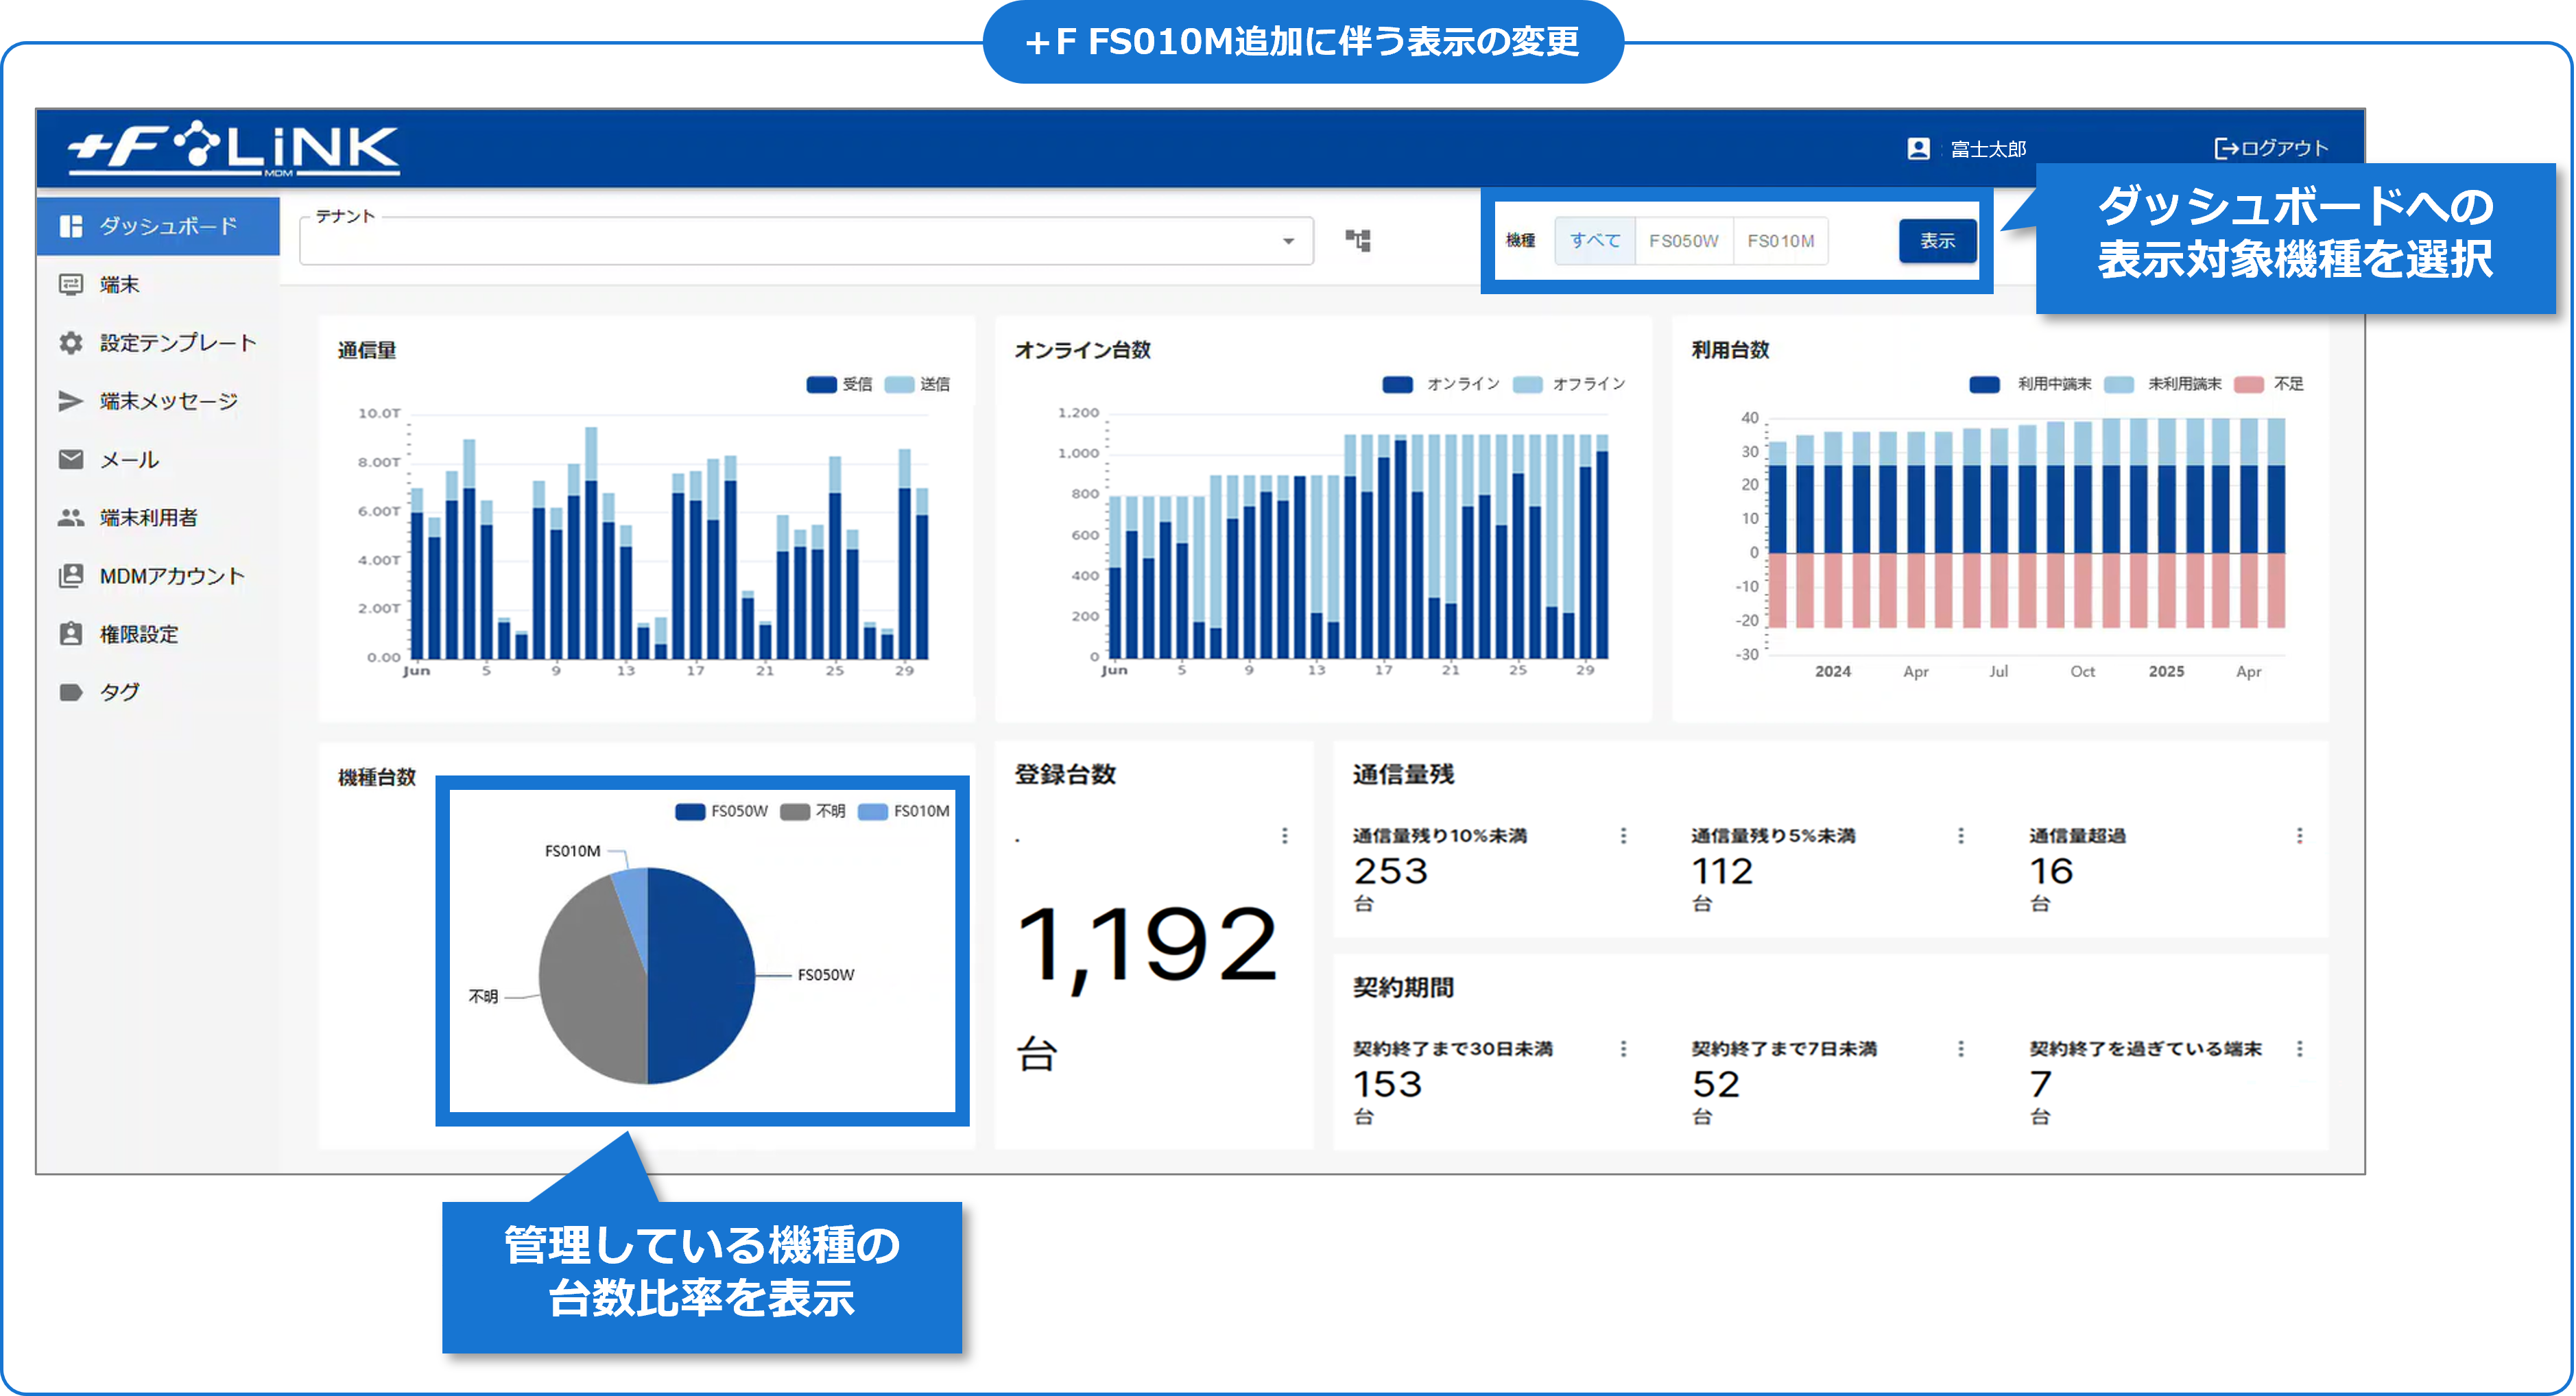This screenshot has width=2576, height=1396.
Task: Open MDMアカウント menu item
Action: tap(158, 576)
